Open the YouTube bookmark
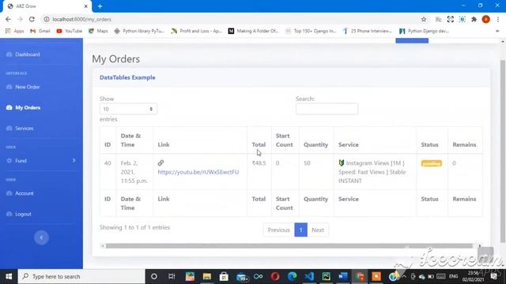Viewport: 506px width, 284px height. click(69, 31)
